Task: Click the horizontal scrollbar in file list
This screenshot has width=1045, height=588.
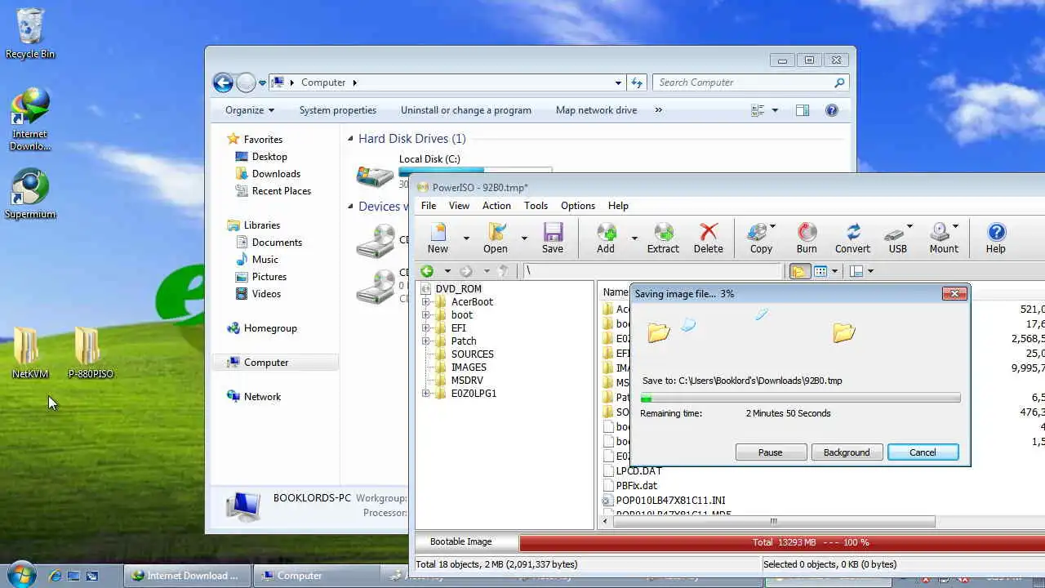Action: point(772,521)
